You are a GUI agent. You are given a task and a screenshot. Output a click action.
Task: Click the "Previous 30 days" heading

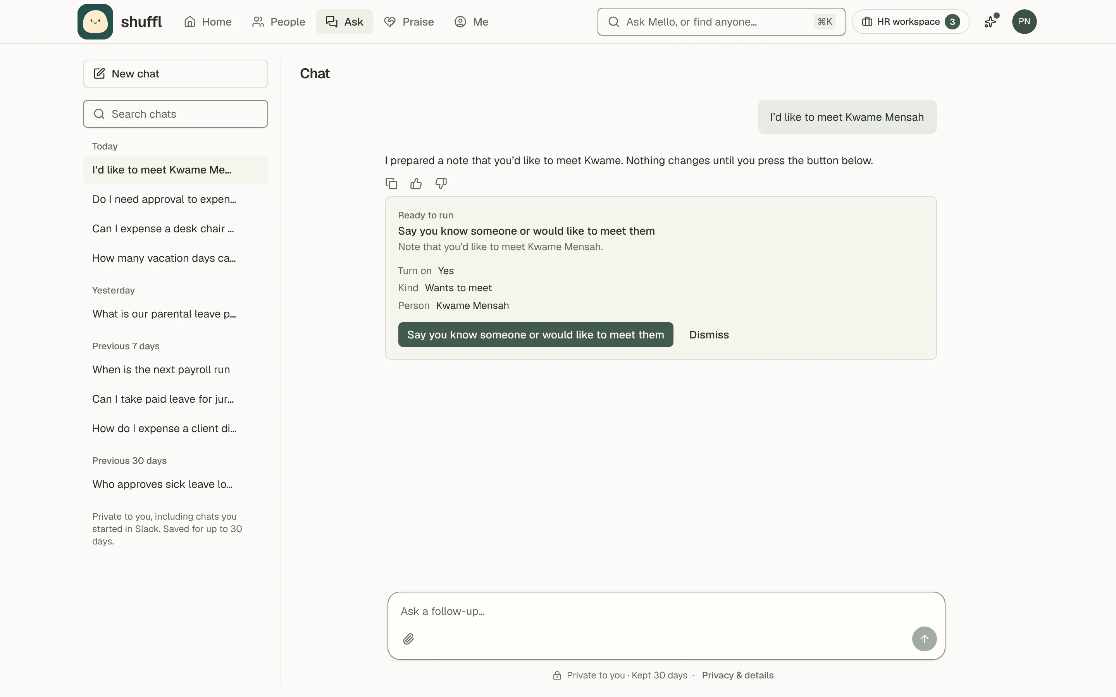coord(129,461)
